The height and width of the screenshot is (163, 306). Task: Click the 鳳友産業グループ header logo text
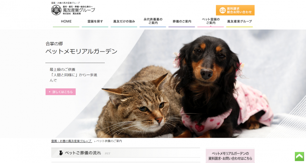(x=79, y=10)
